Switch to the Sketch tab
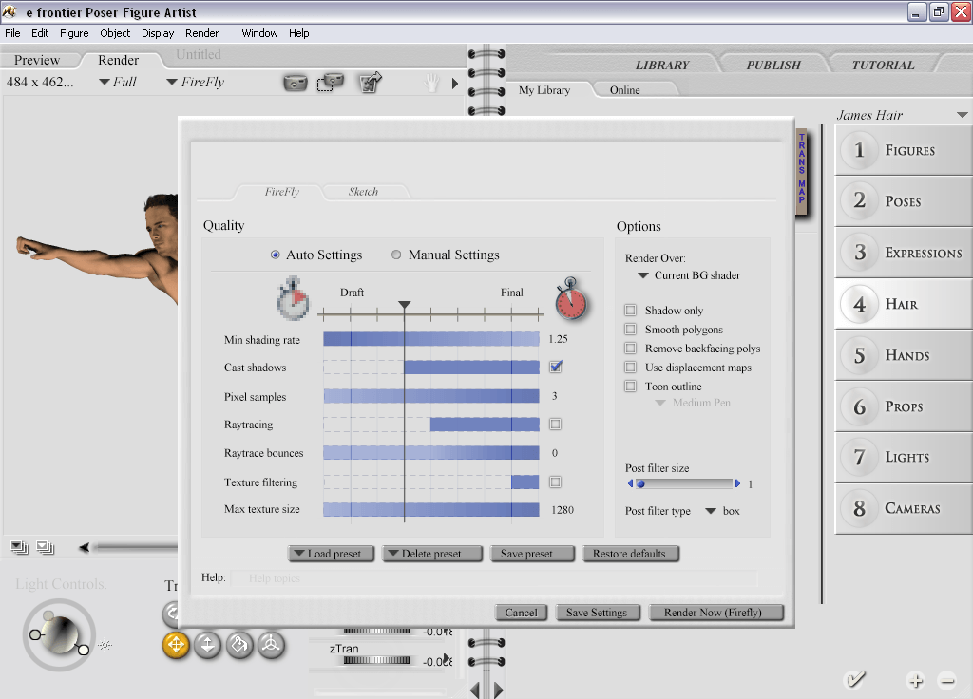Image resolution: width=973 pixels, height=699 pixels. 363,192
